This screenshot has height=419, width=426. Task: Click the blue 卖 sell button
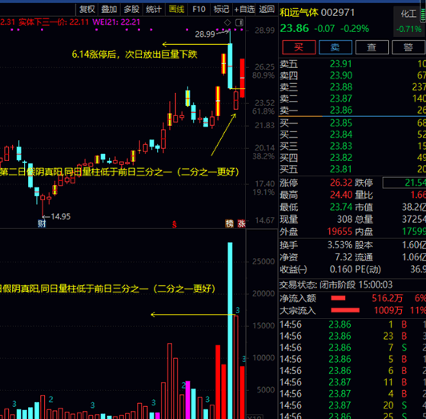coord(336,47)
